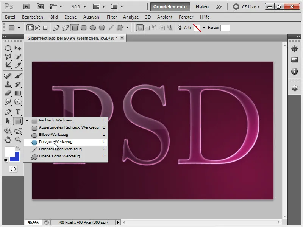
Task: Toggle Quick Mask mode
Action: coord(13,169)
